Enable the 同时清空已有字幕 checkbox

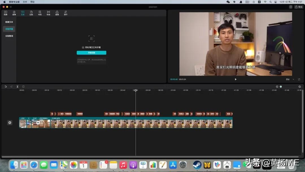tap(83, 47)
